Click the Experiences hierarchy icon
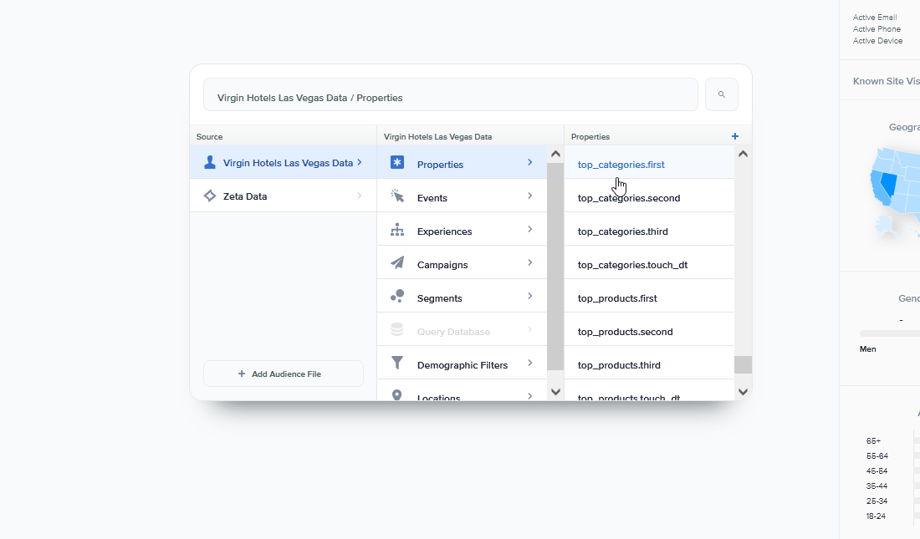This screenshot has width=920, height=539. tap(397, 230)
